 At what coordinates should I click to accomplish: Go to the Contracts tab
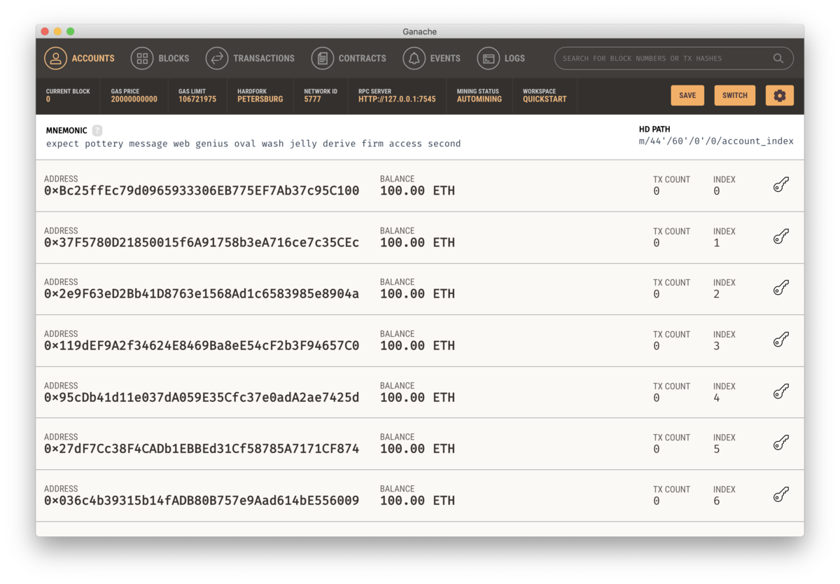tap(349, 58)
